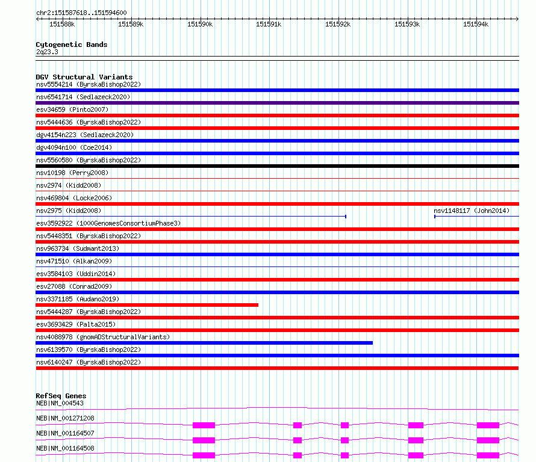Screen dimensions: 536x462
Task: Select the blue bar under dgv4154n223
Action: (277, 141)
